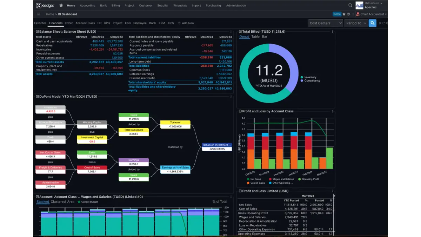This screenshot has width=421, height=237.
Task: Toggle Net Sales legend in Profit and Loss chart
Action: point(254,179)
